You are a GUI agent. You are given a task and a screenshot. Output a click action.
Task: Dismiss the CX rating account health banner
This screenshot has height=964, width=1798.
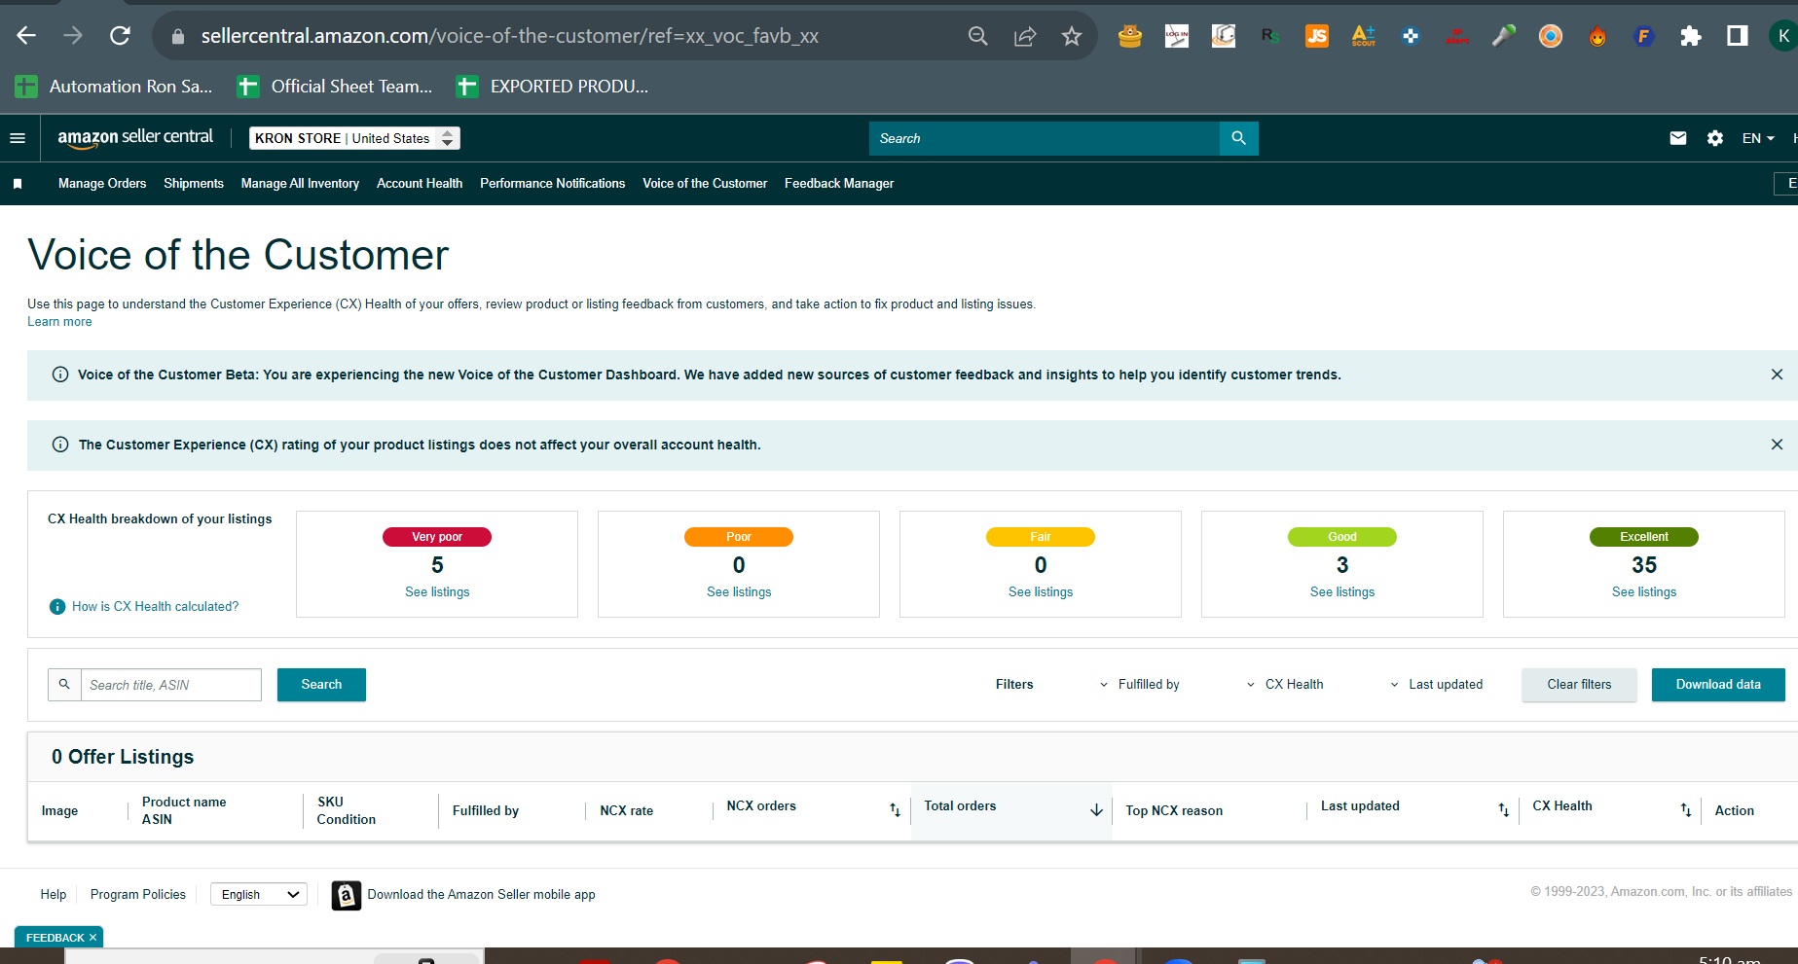tap(1777, 445)
